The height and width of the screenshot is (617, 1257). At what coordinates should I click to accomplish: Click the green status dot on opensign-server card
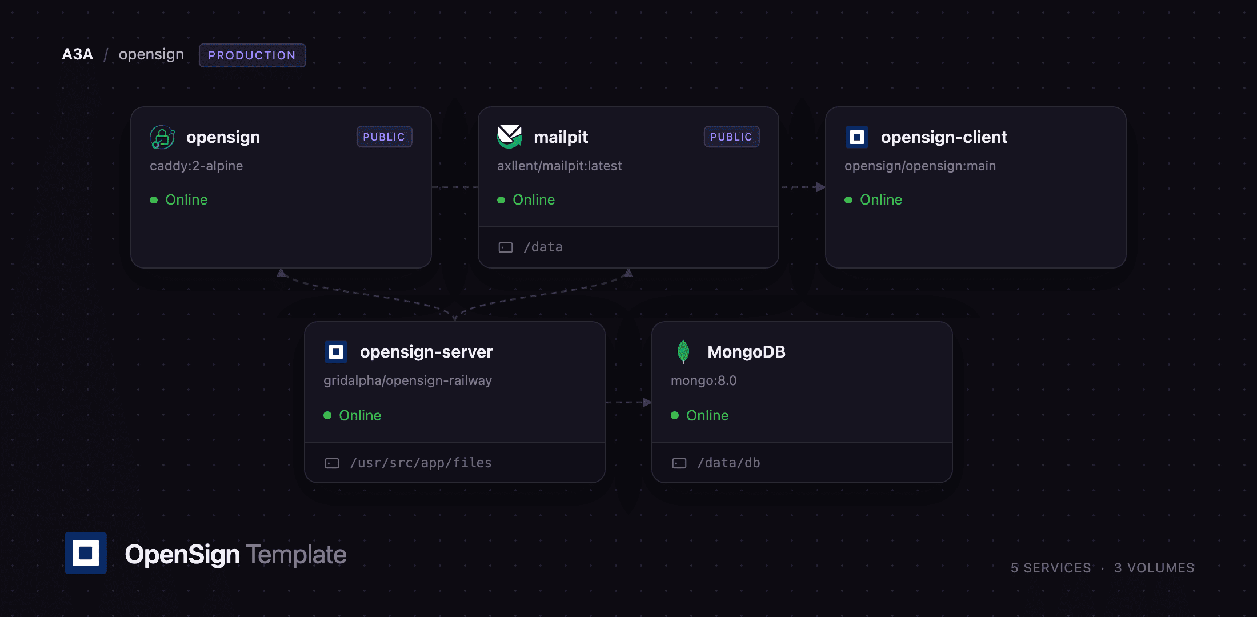point(327,415)
